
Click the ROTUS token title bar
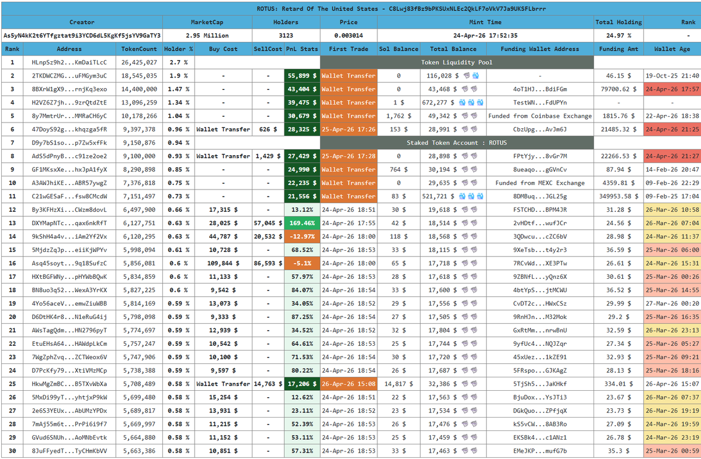tap(350, 9)
